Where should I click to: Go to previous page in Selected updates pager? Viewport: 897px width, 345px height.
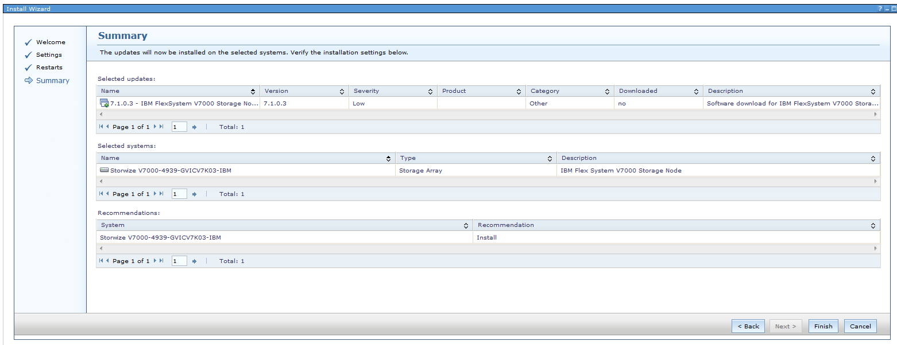tap(107, 127)
